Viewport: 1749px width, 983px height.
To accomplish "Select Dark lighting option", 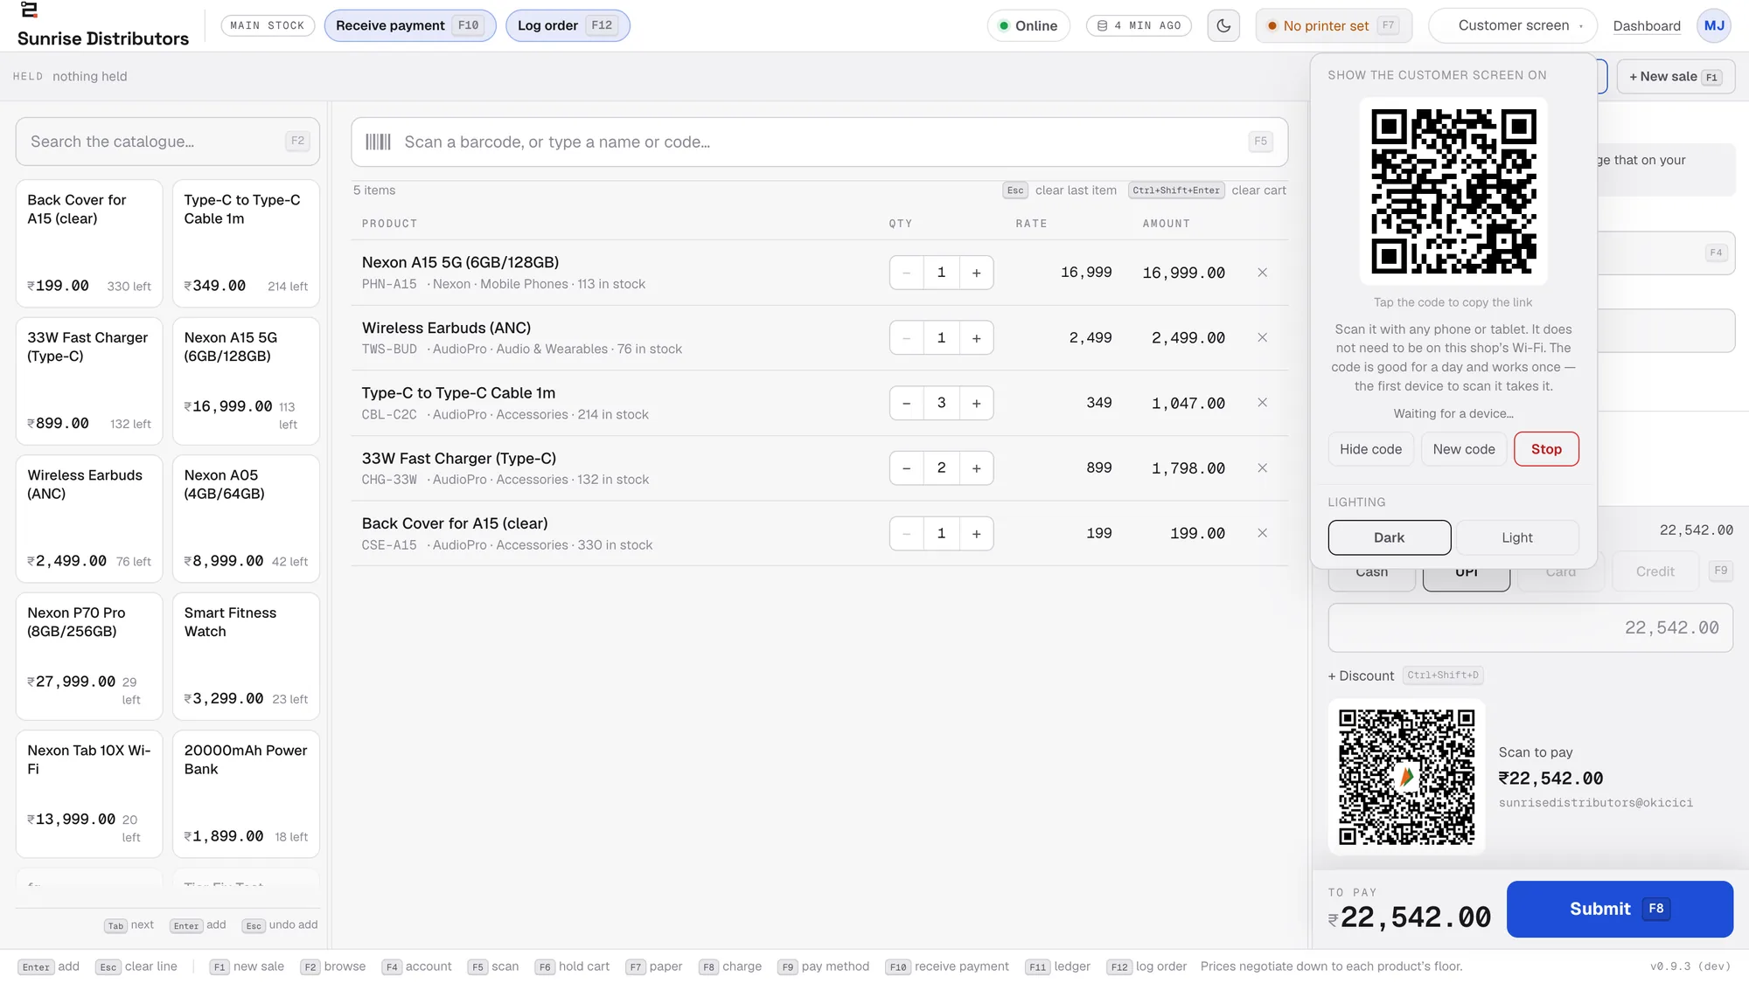I will [1389, 537].
